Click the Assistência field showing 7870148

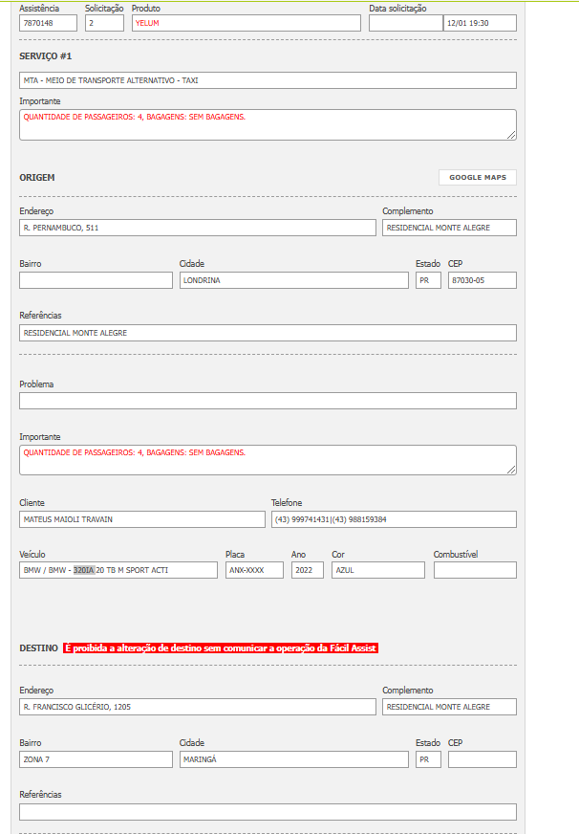(49, 23)
